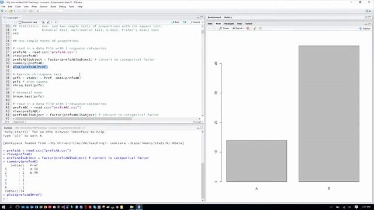Maximize the Console pane

point(202,128)
